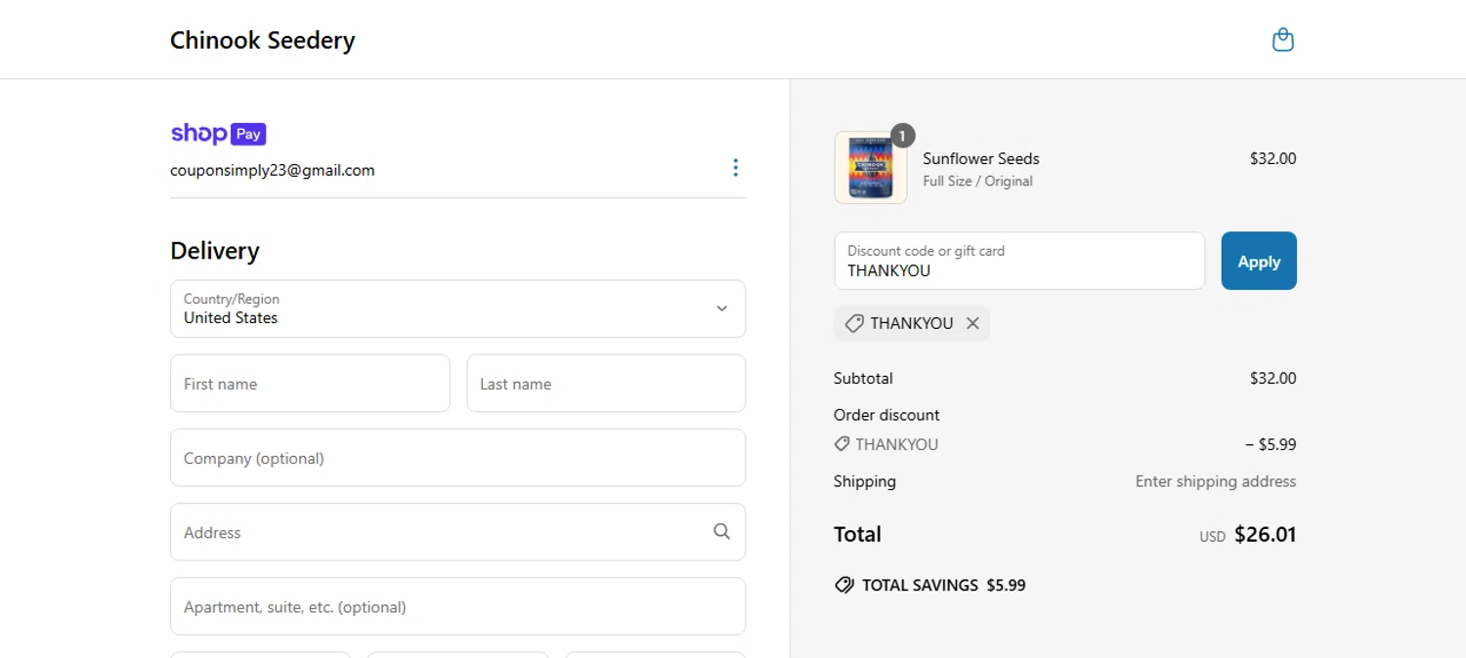1466x658 pixels.
Task: Focus the Apartment, suite, etc. field
Action: tap(457, 606)
